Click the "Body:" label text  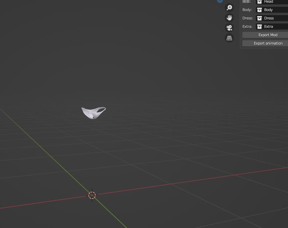[x=247, y=10]
